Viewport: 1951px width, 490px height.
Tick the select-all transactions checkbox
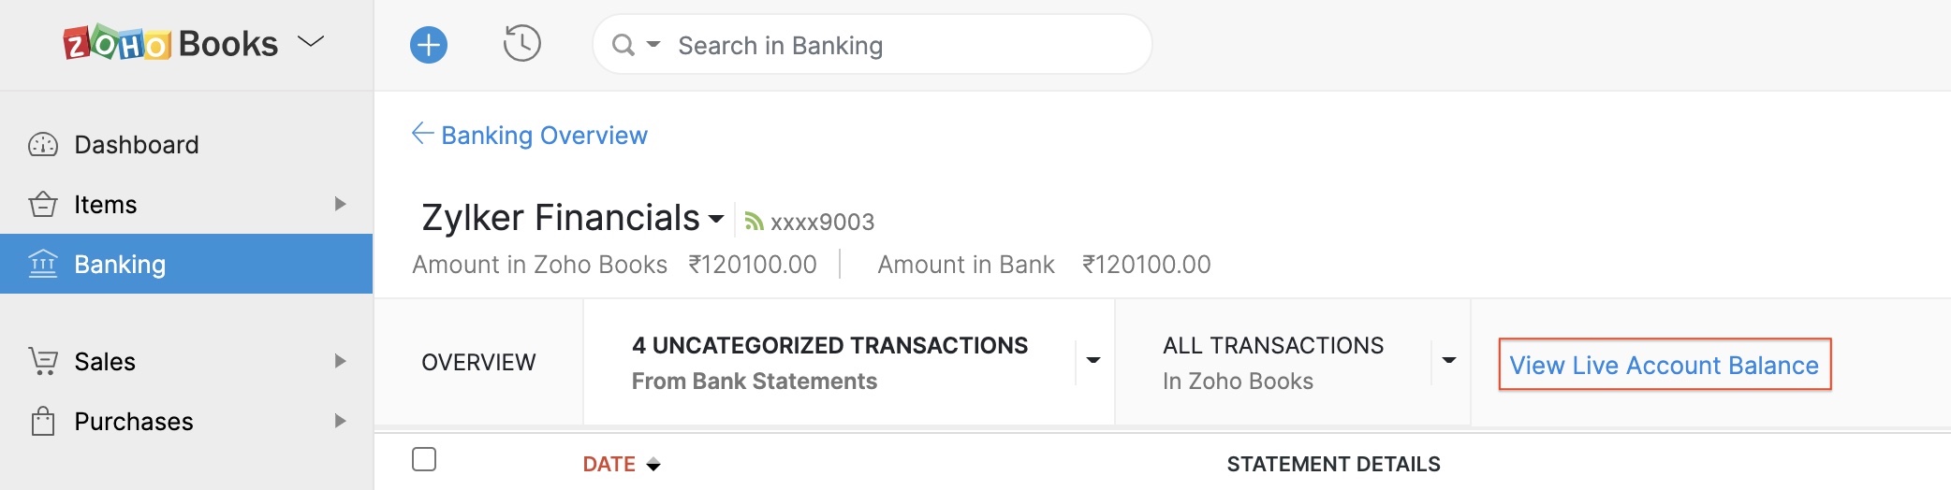point(424,459)
